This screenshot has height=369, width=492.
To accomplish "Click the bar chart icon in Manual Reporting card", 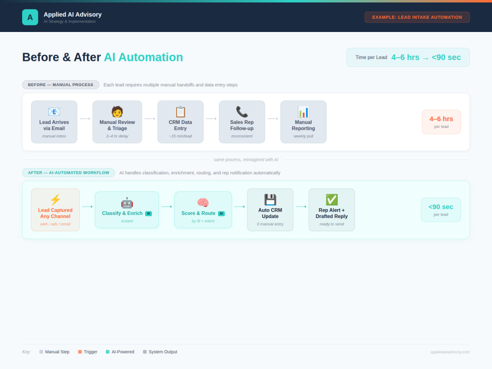I will pos(304,112).
